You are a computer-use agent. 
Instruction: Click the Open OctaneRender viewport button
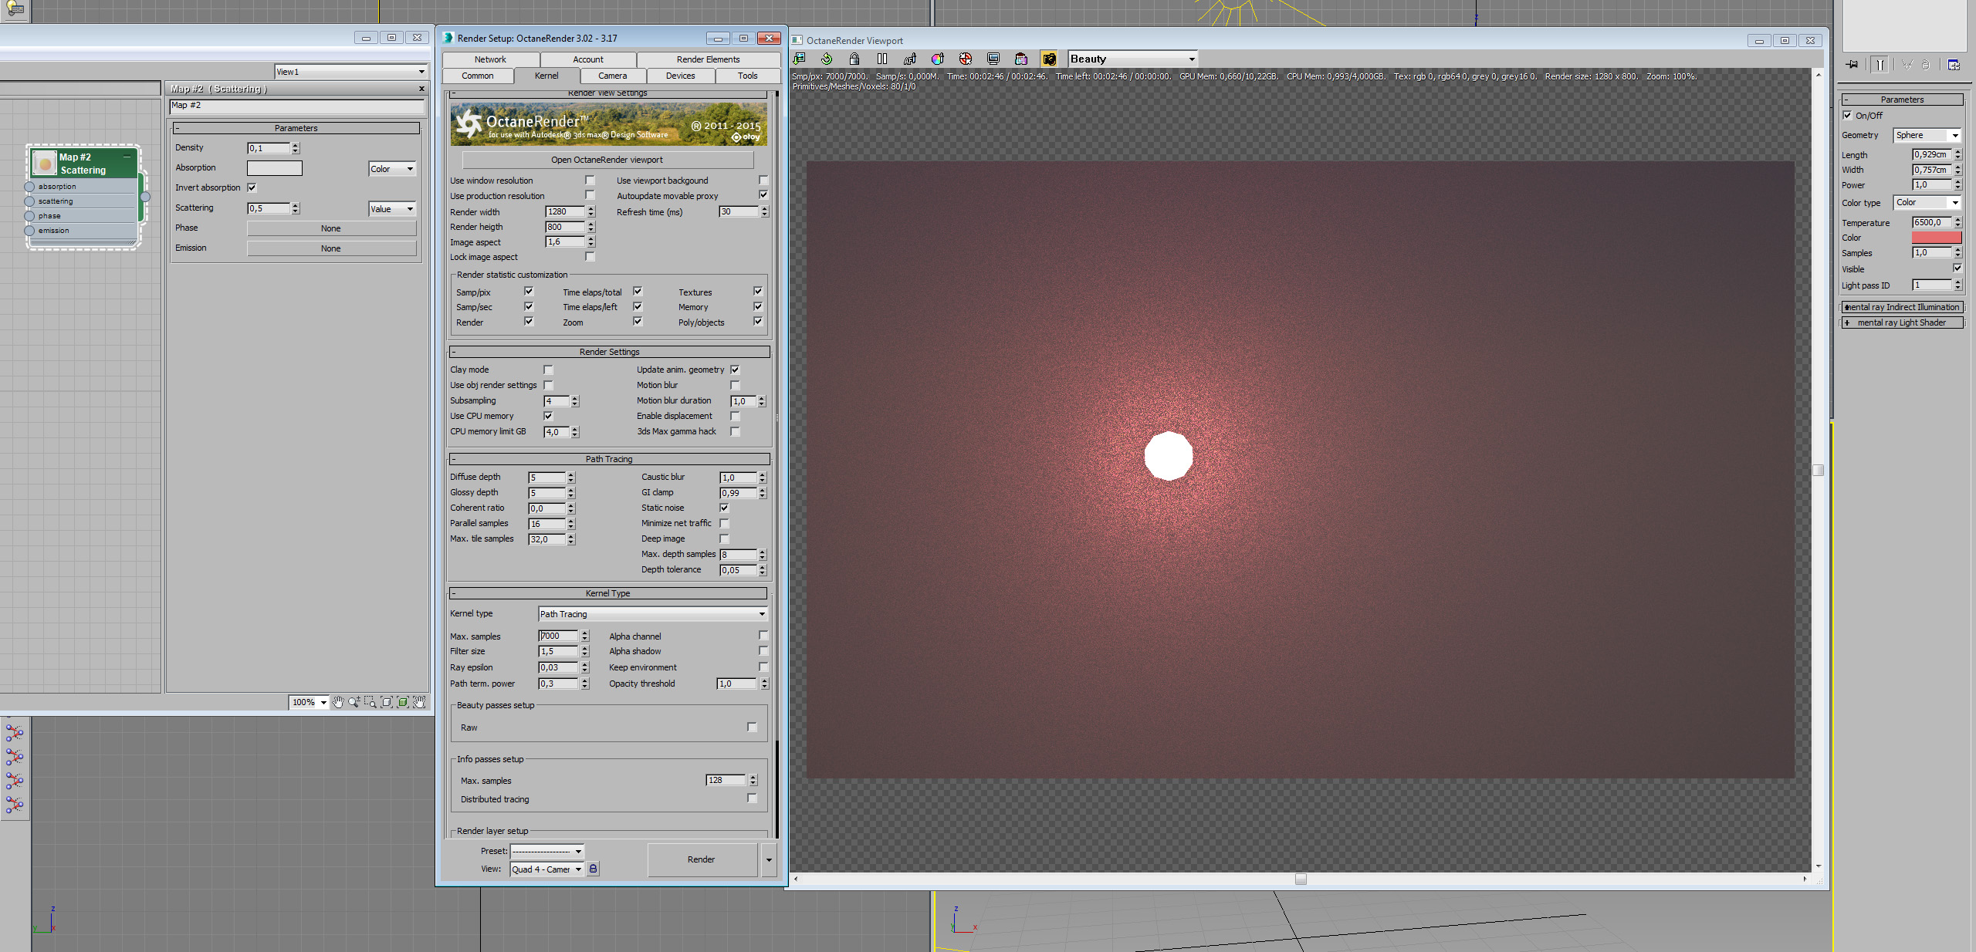607,160
